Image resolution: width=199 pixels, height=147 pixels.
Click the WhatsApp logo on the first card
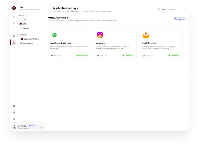coord(55,35)
